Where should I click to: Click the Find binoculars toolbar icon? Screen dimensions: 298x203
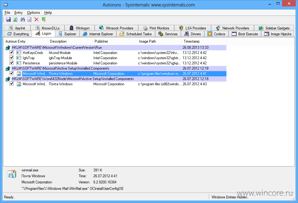[23, 19]
